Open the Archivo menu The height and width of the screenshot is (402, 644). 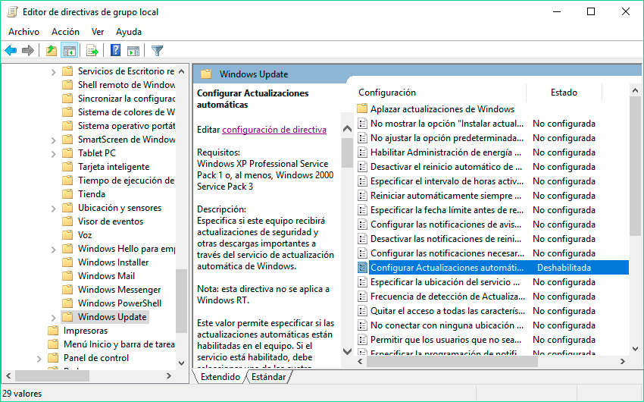pos(23,32)
